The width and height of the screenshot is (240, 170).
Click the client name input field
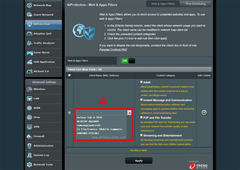[101, 113]
